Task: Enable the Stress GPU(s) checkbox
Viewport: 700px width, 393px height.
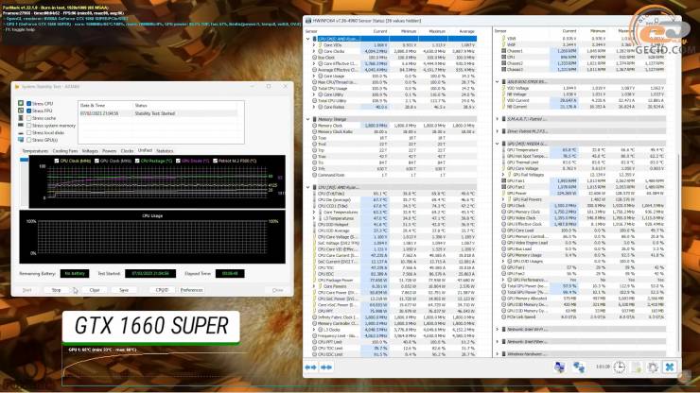Action: 28,140
